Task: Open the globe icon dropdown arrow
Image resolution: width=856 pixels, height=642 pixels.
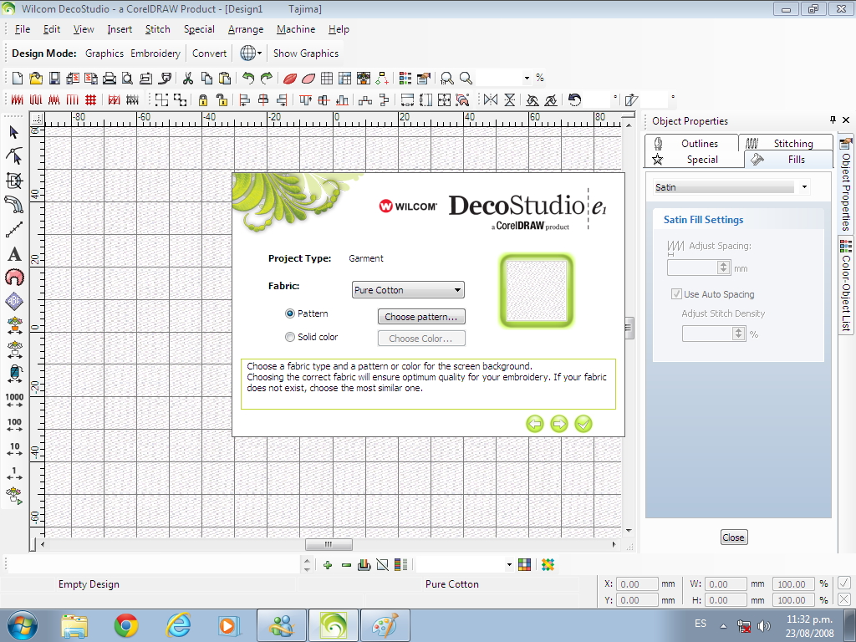Action: click(259, 53)
